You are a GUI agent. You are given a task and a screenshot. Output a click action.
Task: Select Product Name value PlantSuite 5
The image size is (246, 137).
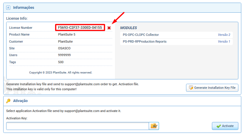pos(67,34)
